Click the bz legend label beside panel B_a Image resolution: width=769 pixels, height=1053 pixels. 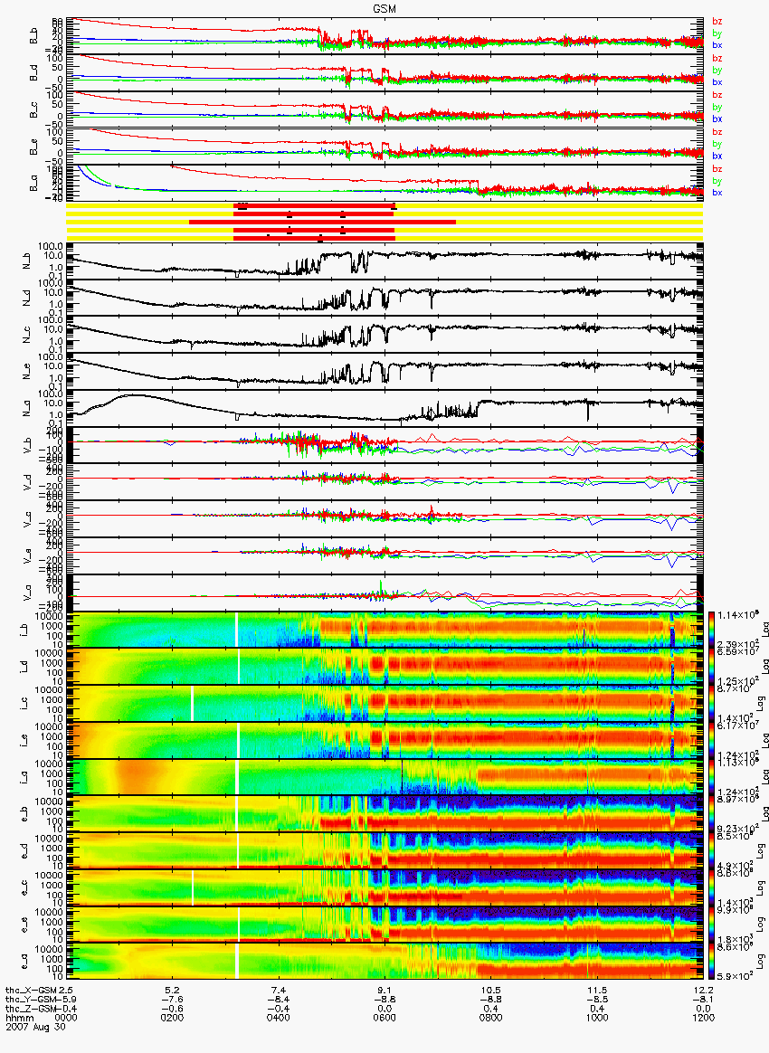pyautogui.click(x=717, y=169)
